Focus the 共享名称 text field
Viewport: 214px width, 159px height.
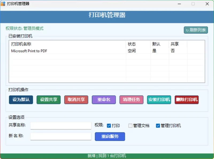[61, 126]
